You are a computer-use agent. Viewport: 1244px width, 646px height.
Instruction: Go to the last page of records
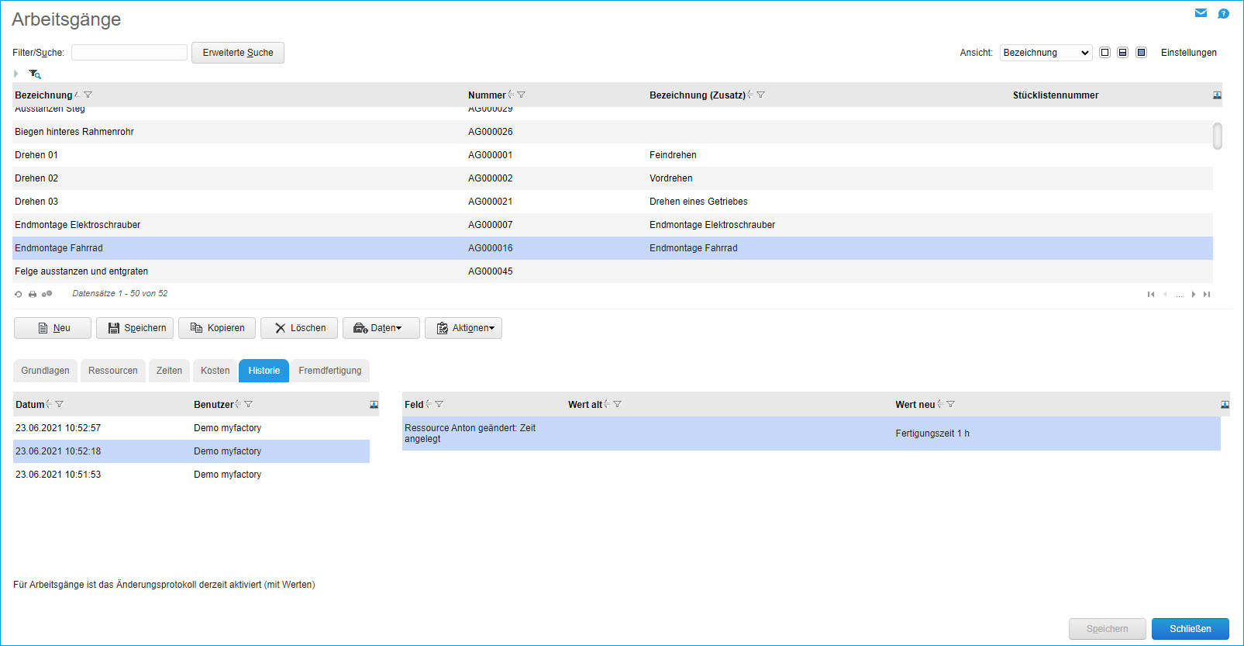tap(1207, 294)
